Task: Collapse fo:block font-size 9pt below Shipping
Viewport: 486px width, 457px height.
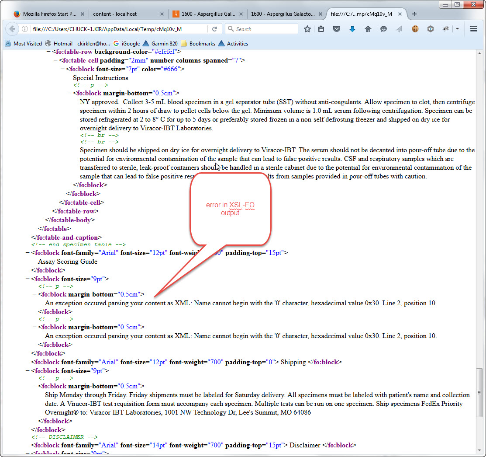Action: click(x=28, y=371)
